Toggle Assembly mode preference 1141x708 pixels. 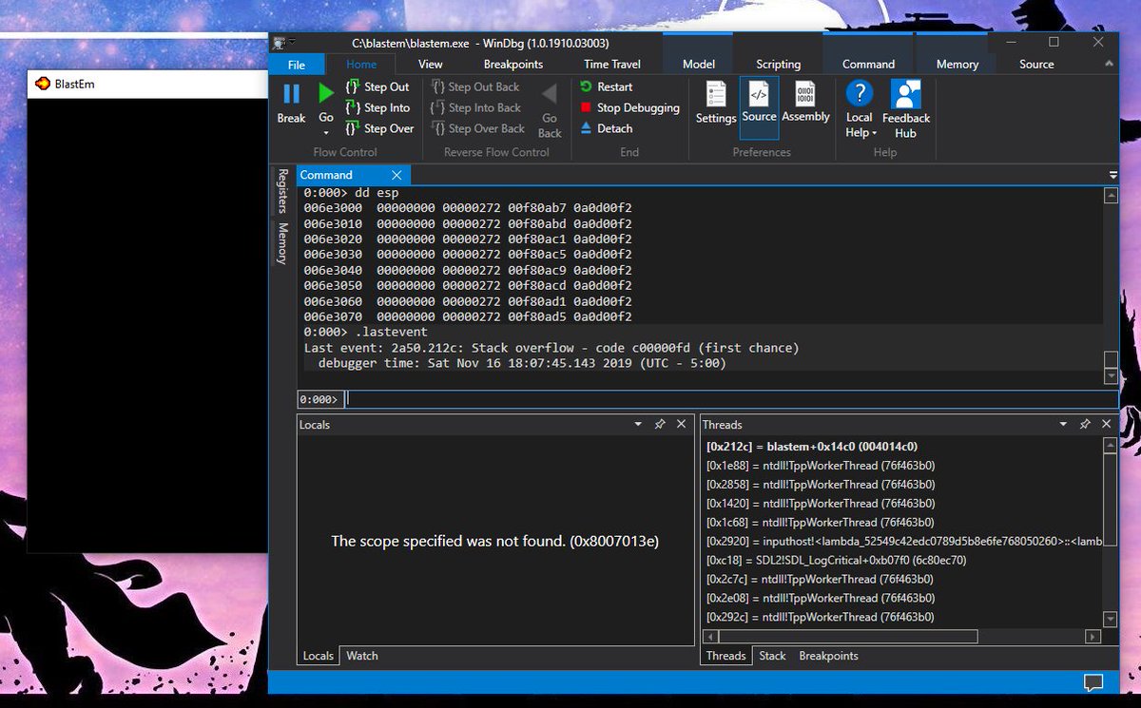(x=806, y=105)
